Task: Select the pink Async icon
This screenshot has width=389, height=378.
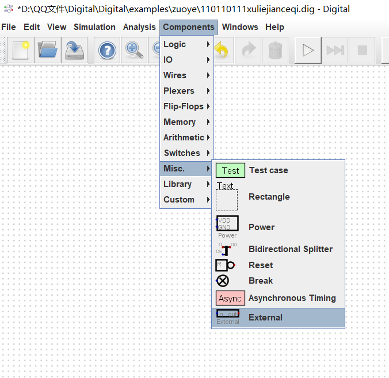Action: tap(230, 298)
